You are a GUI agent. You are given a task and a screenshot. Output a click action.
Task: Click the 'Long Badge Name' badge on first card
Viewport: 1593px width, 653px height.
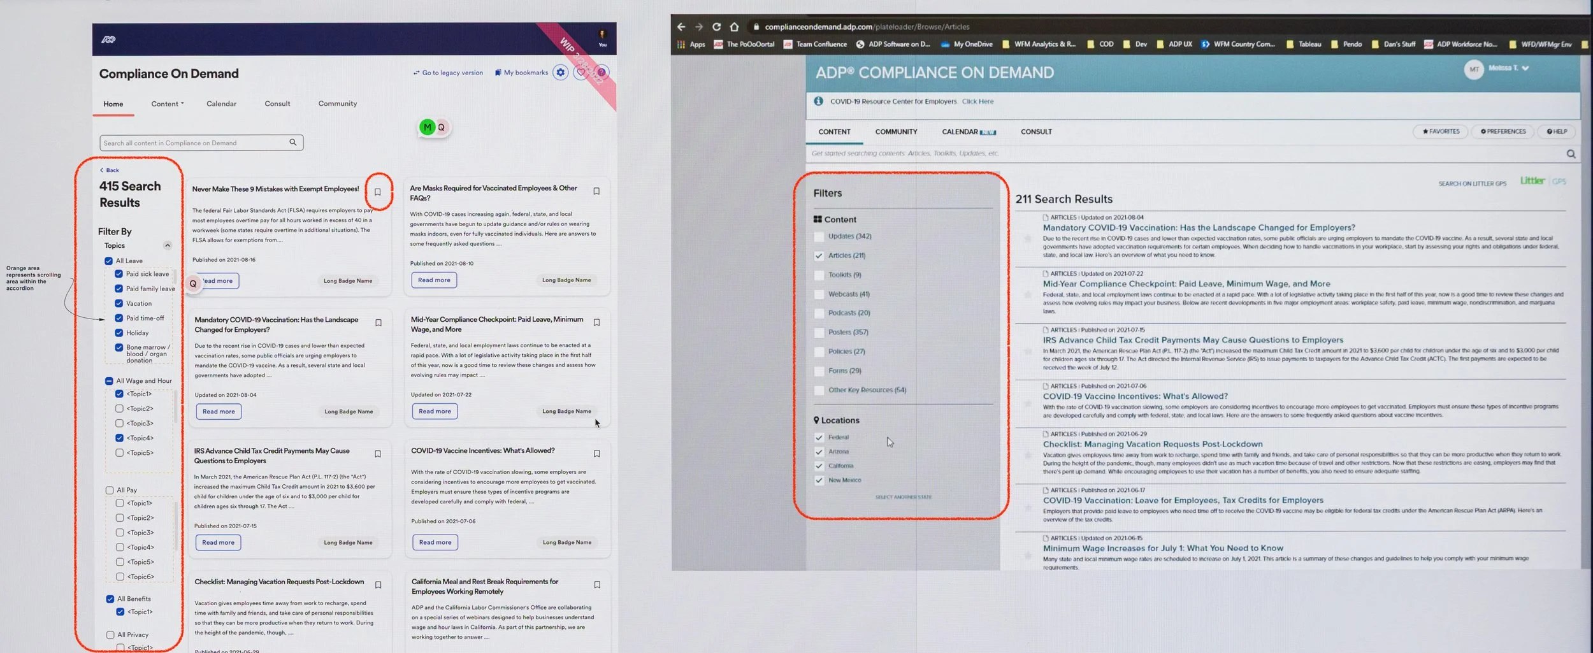[347, 281]
